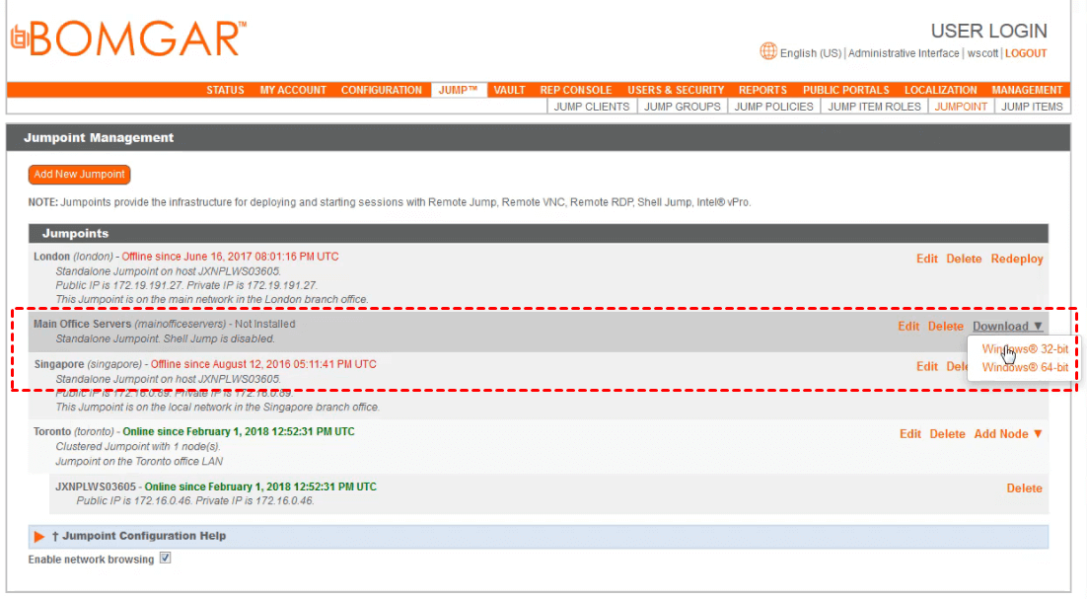Switch to the MANAGEMENT tab
This screenshot has width=1087, height=599.
(x=1027, y=90)
